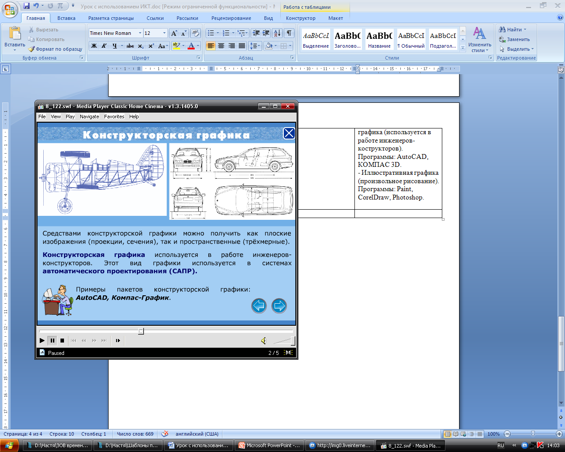Click Find (Найти) in Editing group
The image size is (565, 452).
512,30
